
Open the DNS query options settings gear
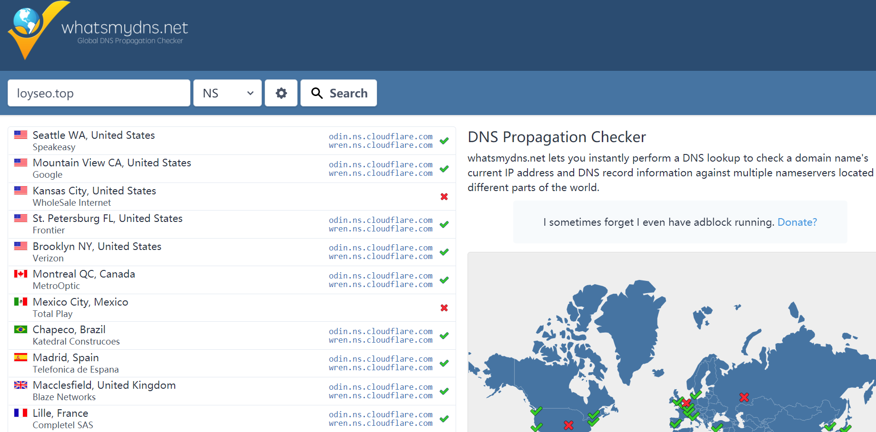(281, 93)
